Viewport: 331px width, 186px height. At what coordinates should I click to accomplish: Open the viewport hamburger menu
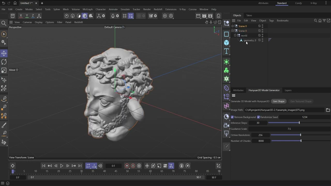point(11,22)
